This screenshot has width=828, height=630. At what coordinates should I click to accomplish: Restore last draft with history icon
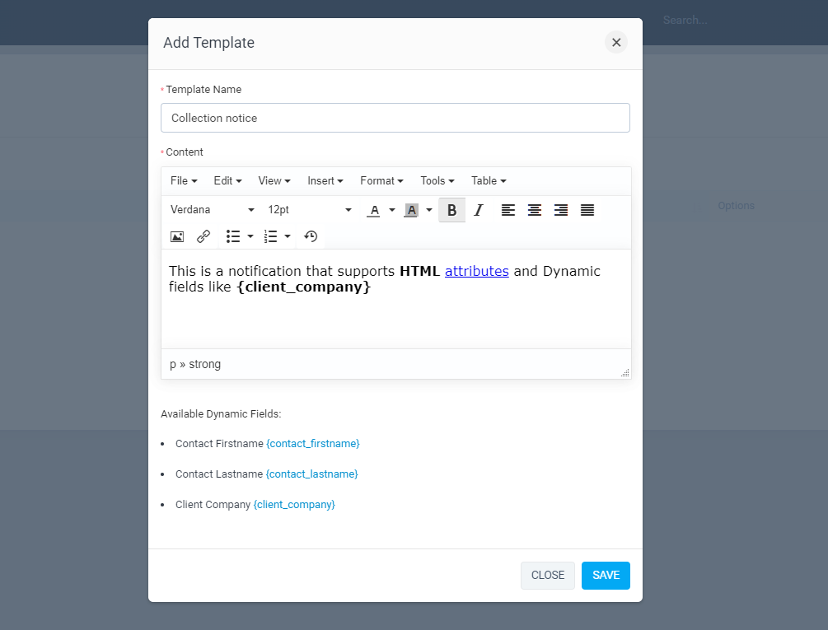pyautogui.click(x=311, y=236)
